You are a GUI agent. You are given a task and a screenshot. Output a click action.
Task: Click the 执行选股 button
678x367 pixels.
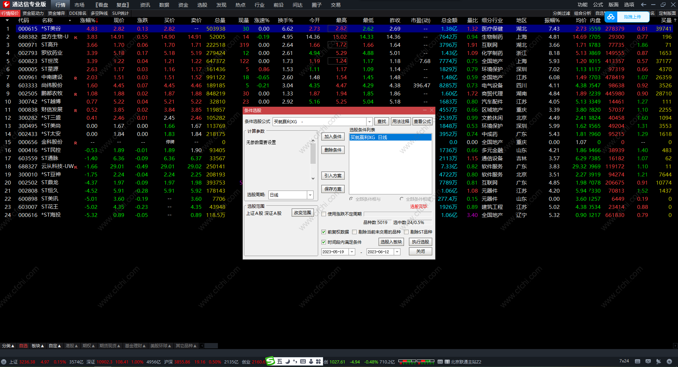pos(420,242)
